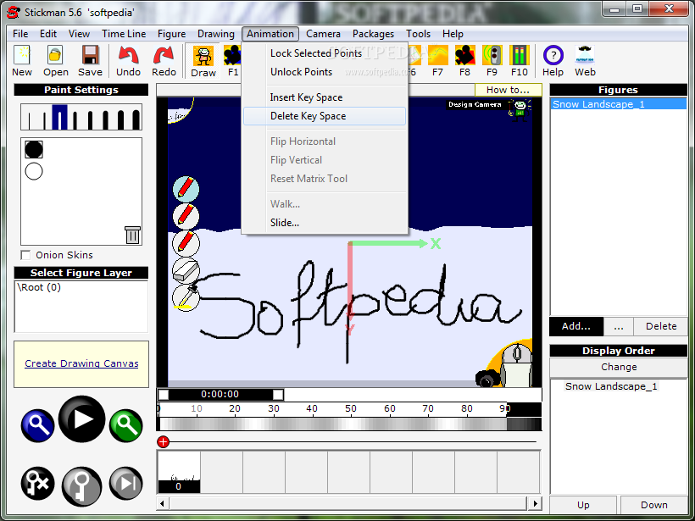Select Snow Landscape_1 in Display Order list

click(611, 386)
